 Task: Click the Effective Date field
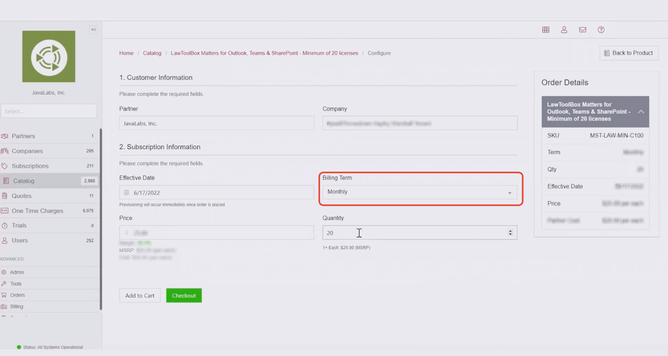[x=217, y=193]
